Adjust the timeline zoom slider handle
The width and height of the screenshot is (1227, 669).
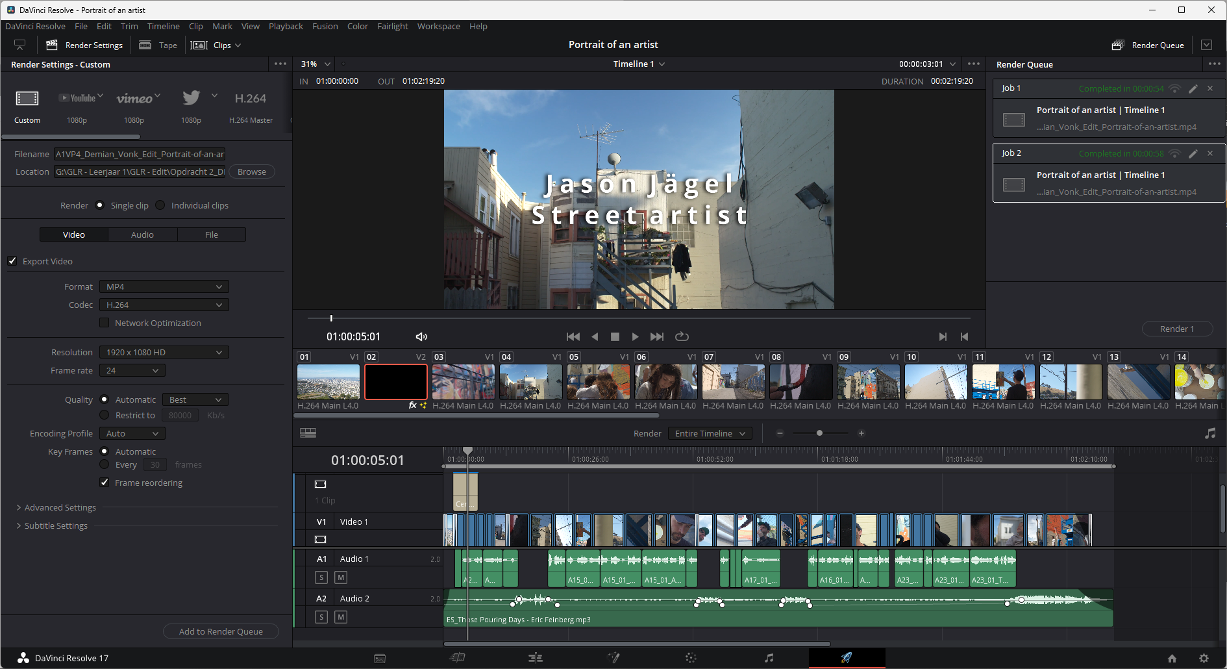click(x=819, y=433)
